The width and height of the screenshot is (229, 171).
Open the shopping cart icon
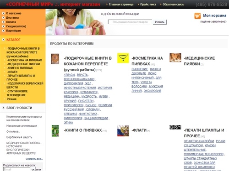coord(197,16)
